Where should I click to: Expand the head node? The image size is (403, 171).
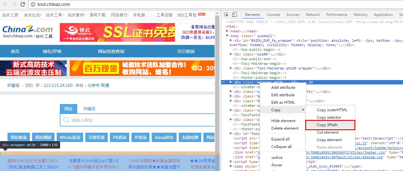[x=227, y=31]
